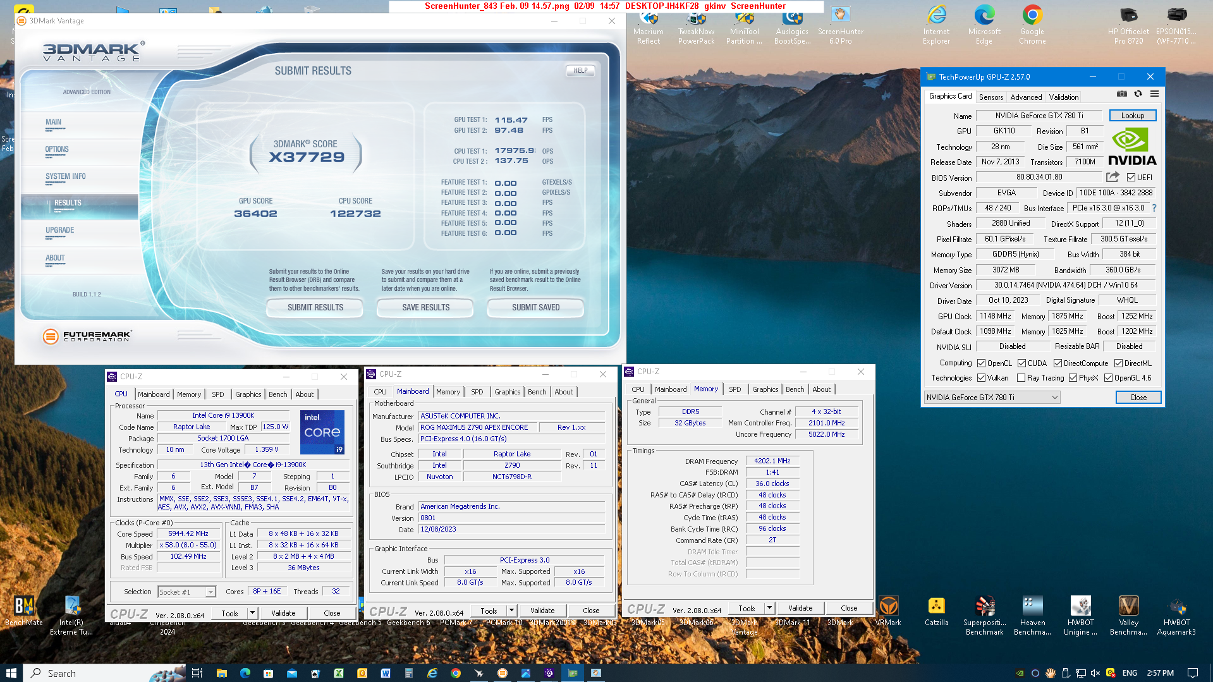Image resolution: width=1213 pixels, height=682 pixels.
Task: Click SUBMIT SAVED button
Action: click(535, 307)
